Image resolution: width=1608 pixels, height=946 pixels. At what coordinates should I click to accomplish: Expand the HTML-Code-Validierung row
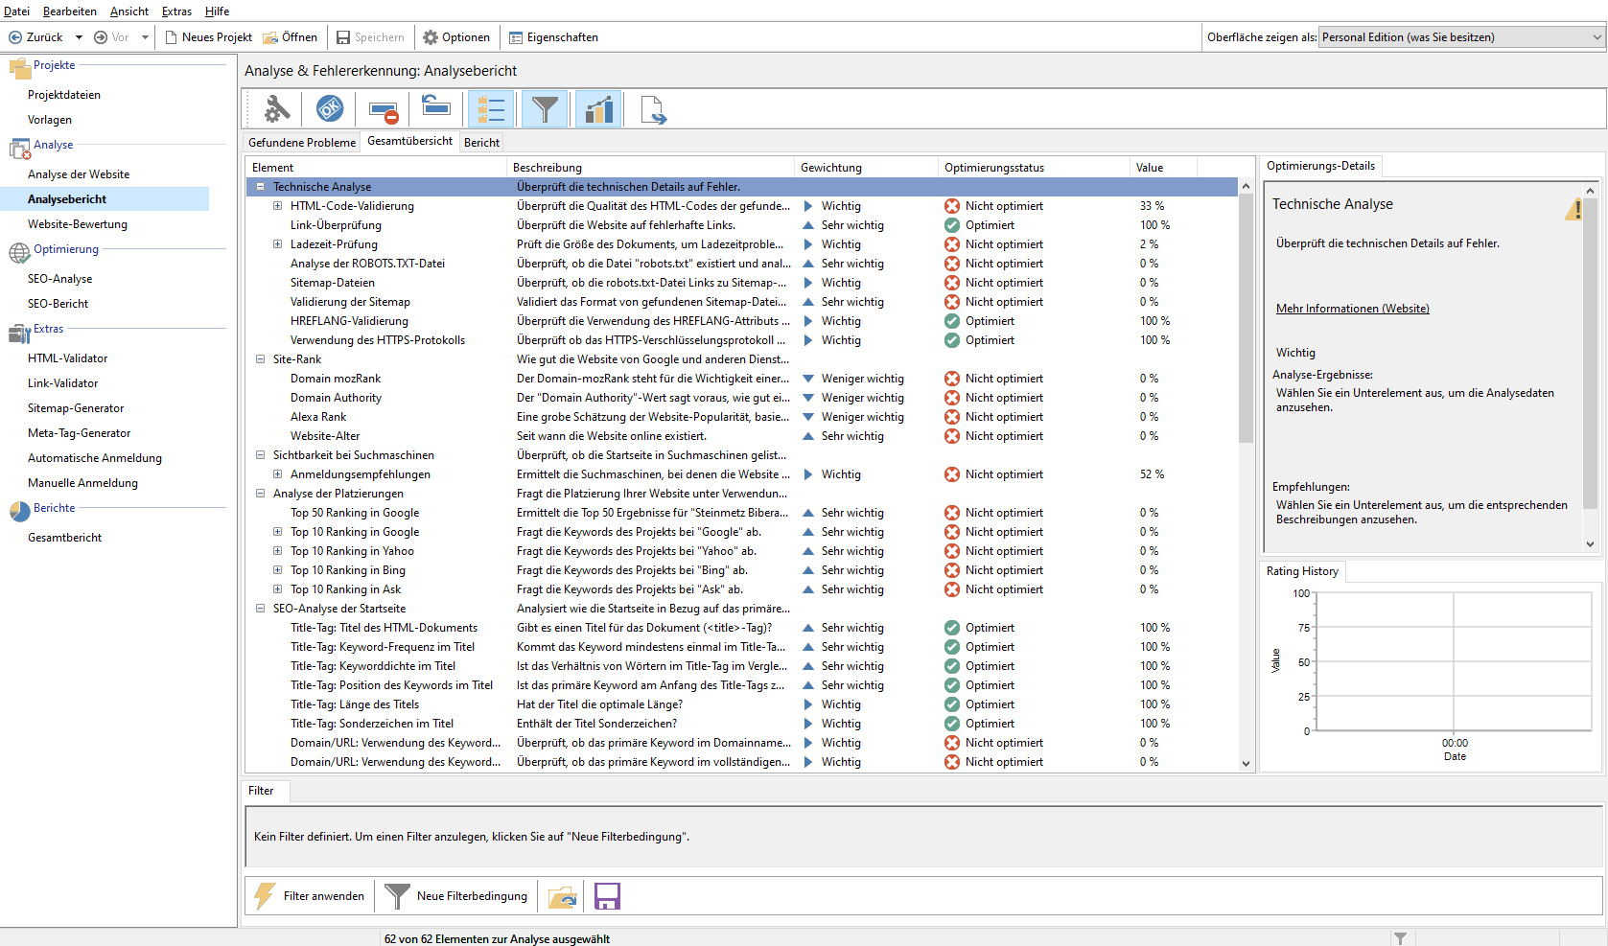[278, 206]
